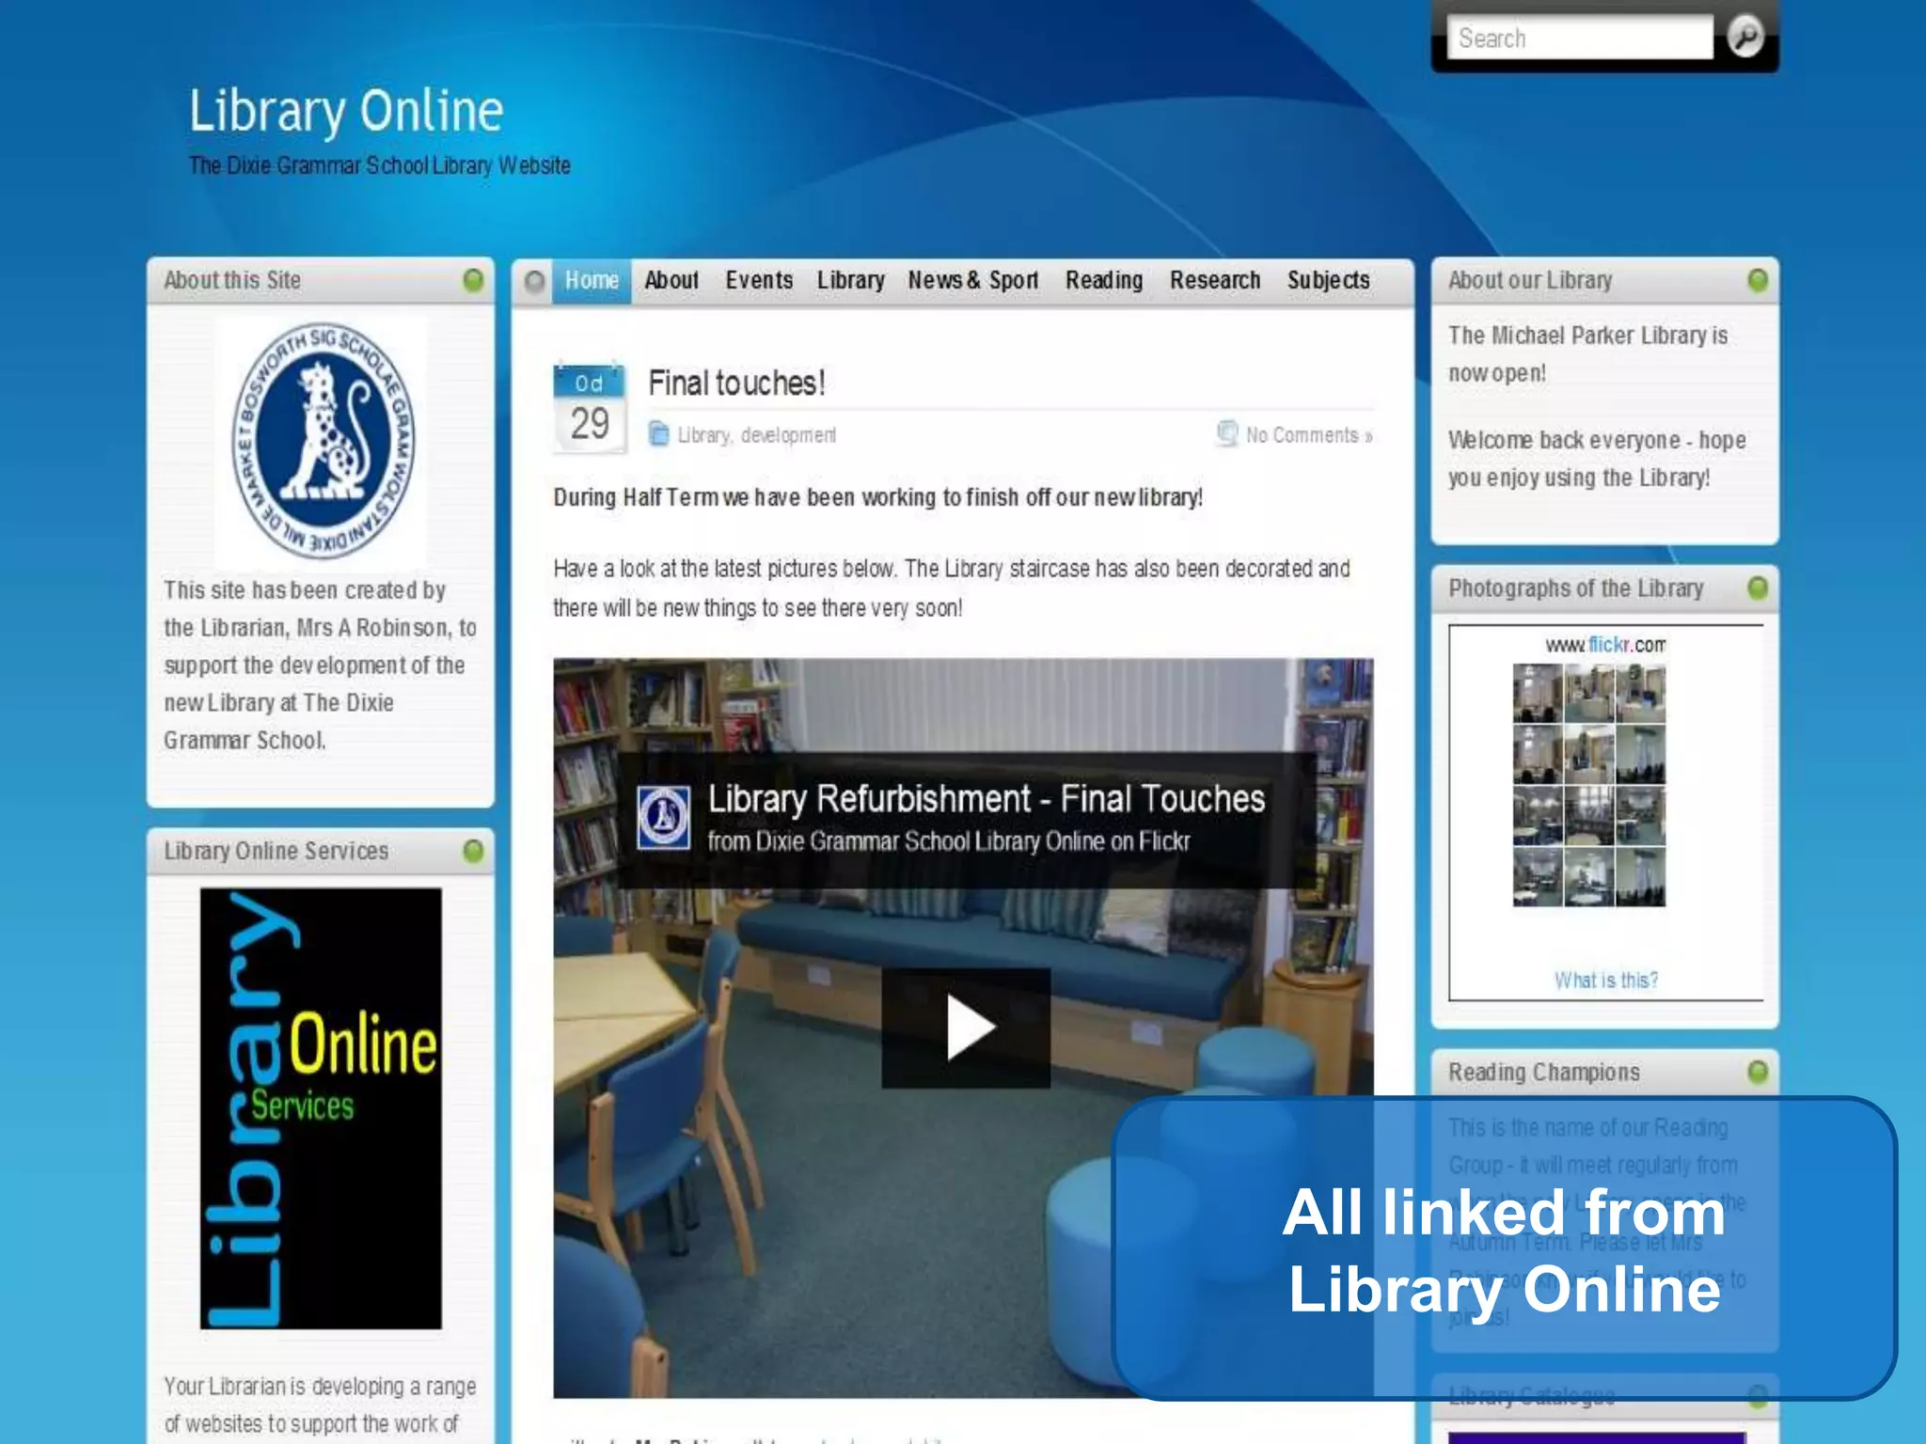Click the comments speech bubble icon
This screenshot has height=1444, width=1926.
coord(1227,433)
